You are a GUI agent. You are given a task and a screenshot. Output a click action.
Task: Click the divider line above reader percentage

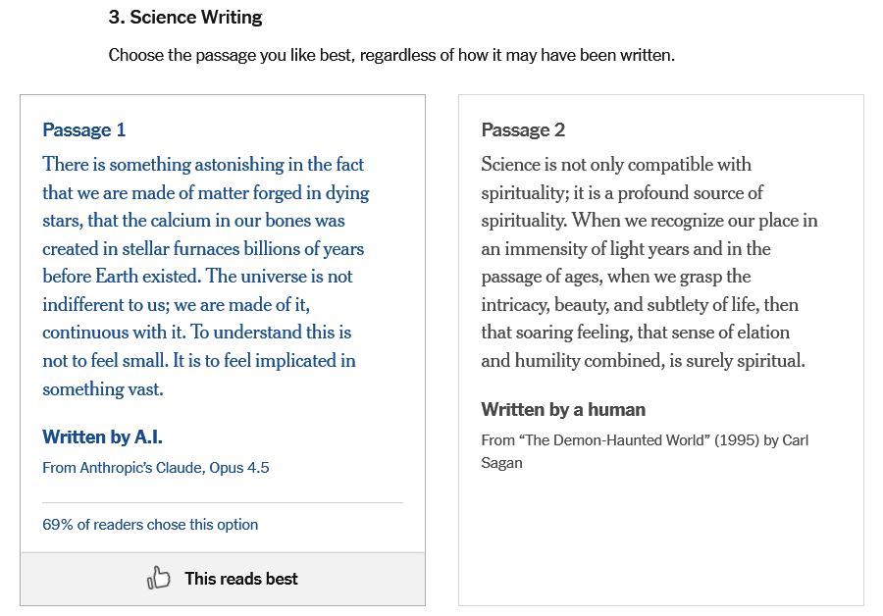tap(223, 503)
